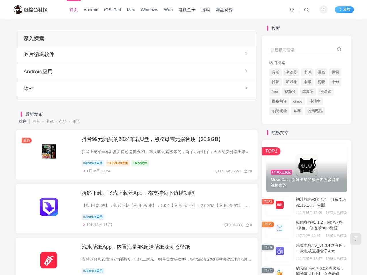The width and height of the screenshot is (367, 275).
Task: Click the medal badge icon in navbar
Action: pyautogui.click(x=292, y=9)
